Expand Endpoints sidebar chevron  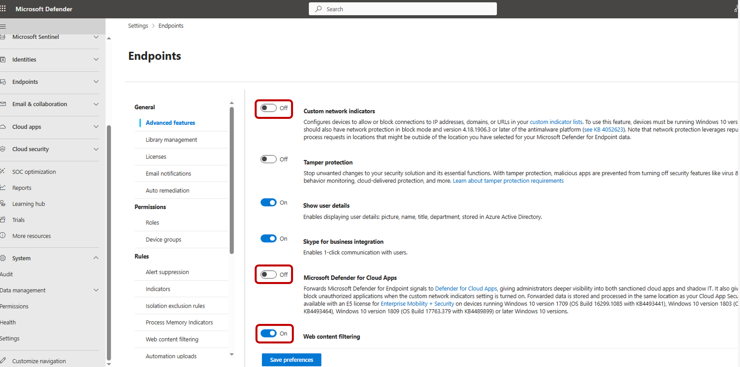tap(96, 82)
